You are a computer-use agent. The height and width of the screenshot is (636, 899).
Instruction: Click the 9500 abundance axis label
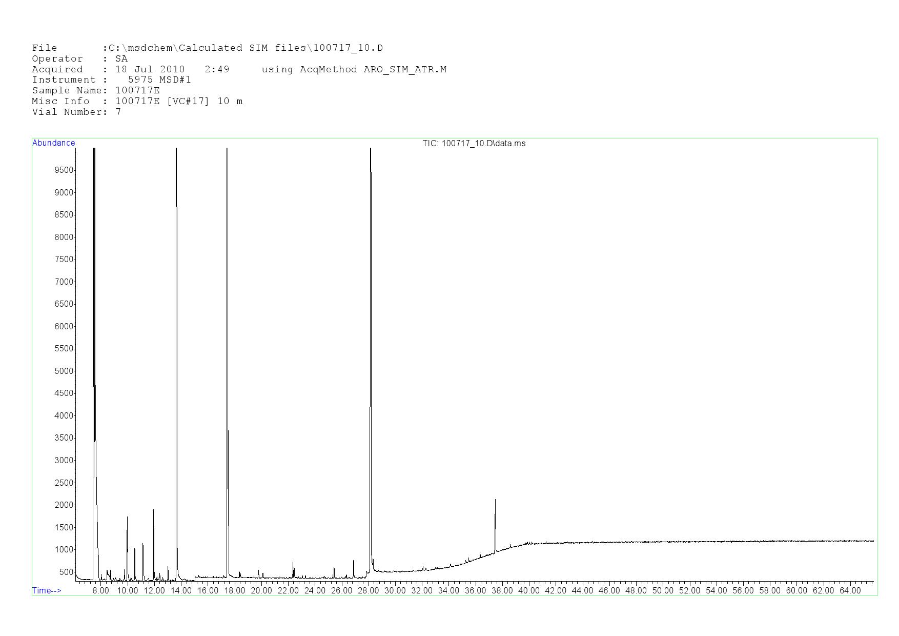(64, 170)
